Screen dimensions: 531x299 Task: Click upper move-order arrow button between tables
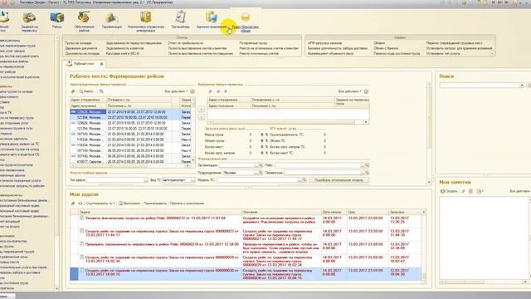click(x=201, y=110)
